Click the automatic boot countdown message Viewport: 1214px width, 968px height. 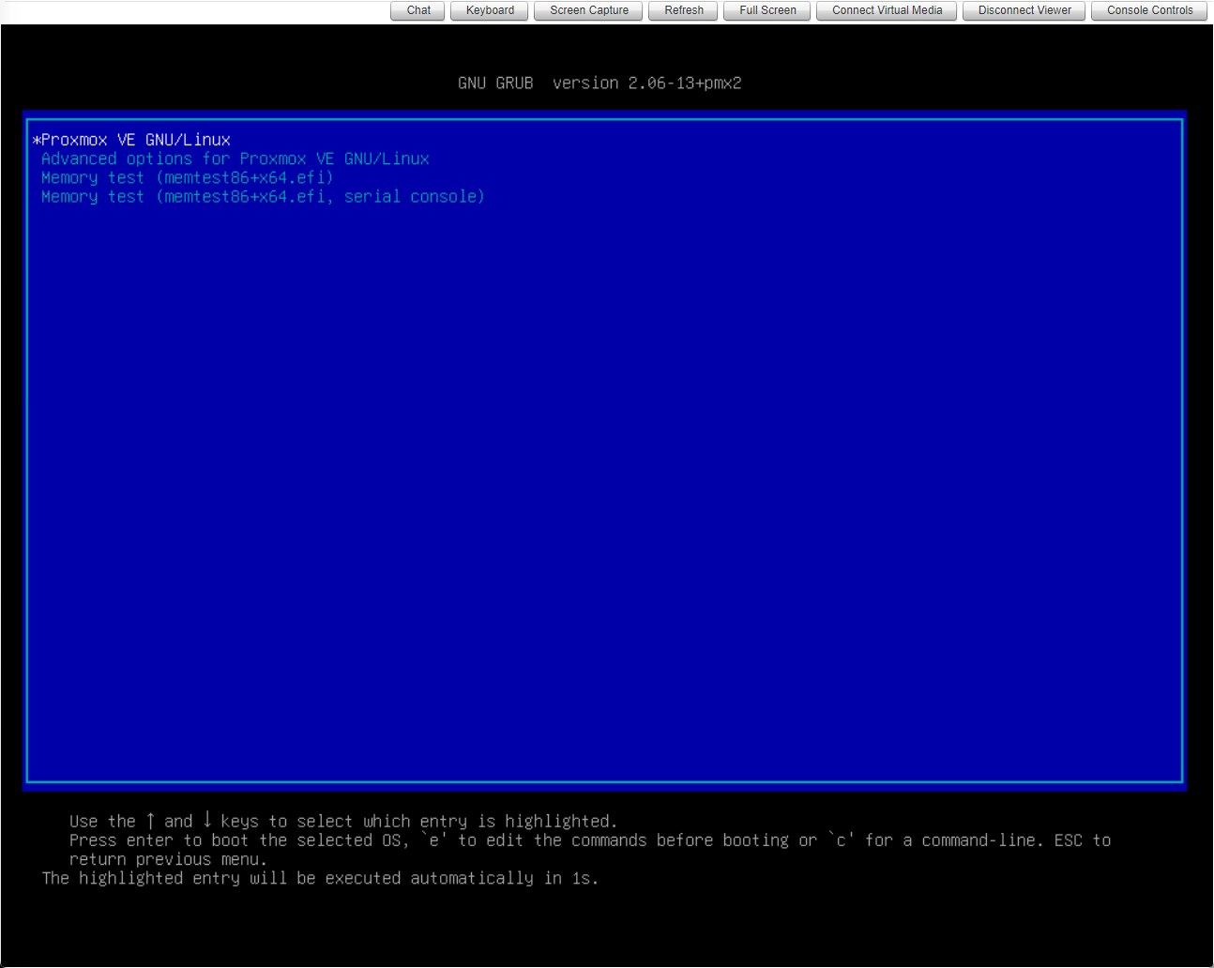[x=319, y=878]
